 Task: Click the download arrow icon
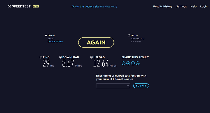tap(60, 57)
